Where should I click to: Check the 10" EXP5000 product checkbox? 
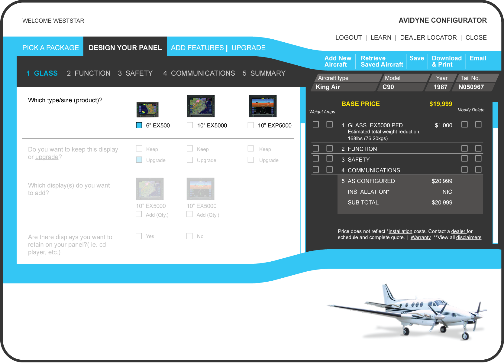point(250,125)
